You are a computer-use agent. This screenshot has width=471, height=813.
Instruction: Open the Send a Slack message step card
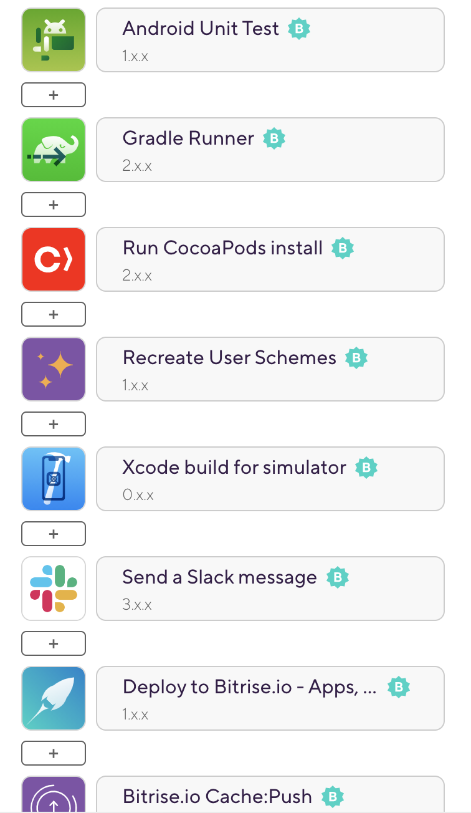[270, 589]
